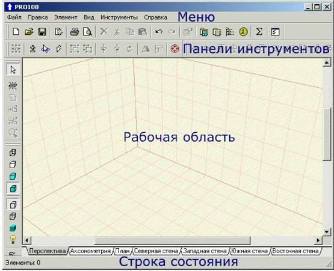
Task: Open the Справка menu
Action: (155, 17)
